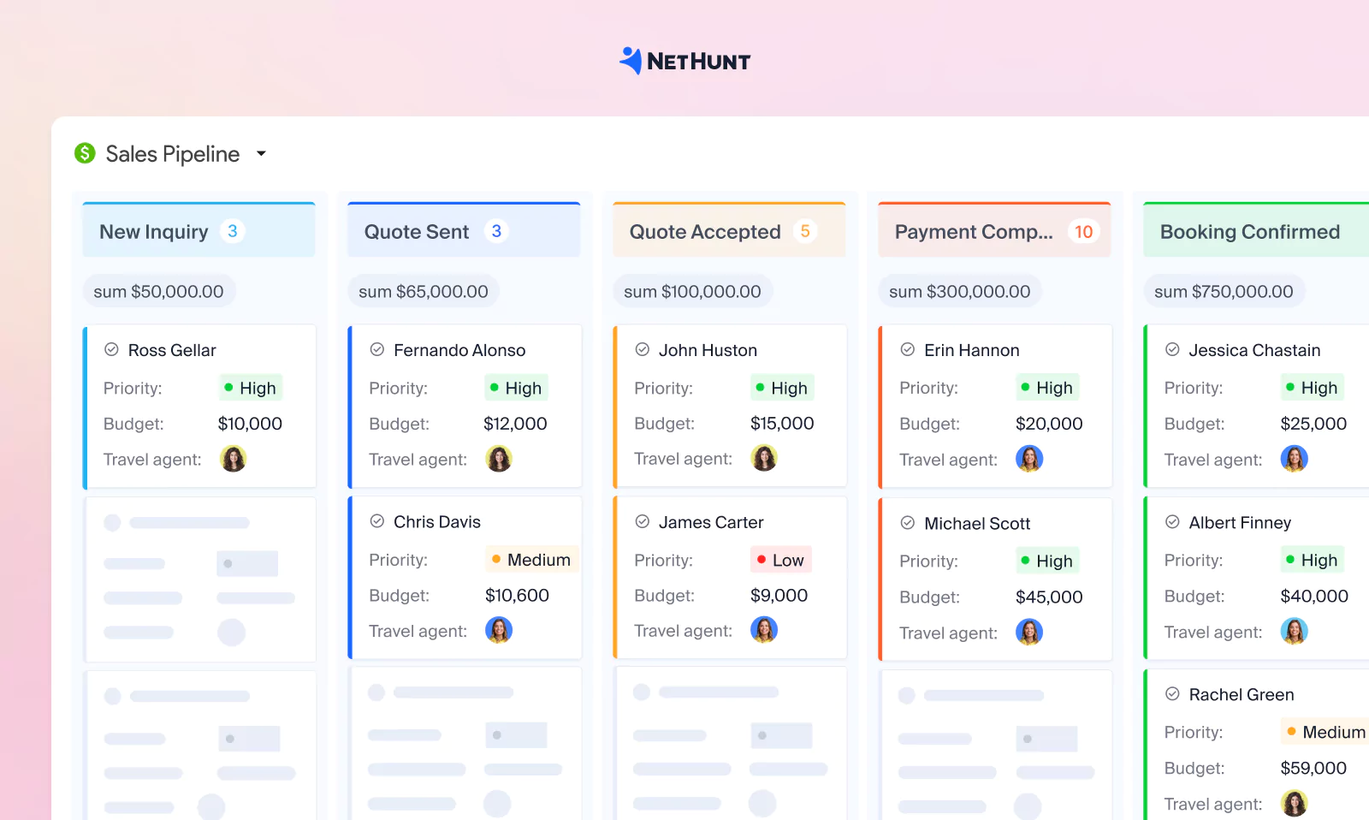The width and height of the screenshot is (1369, 820).
Task: Select the travel agent avatar on Albert Finney's card
Action: pos(1295,632)
